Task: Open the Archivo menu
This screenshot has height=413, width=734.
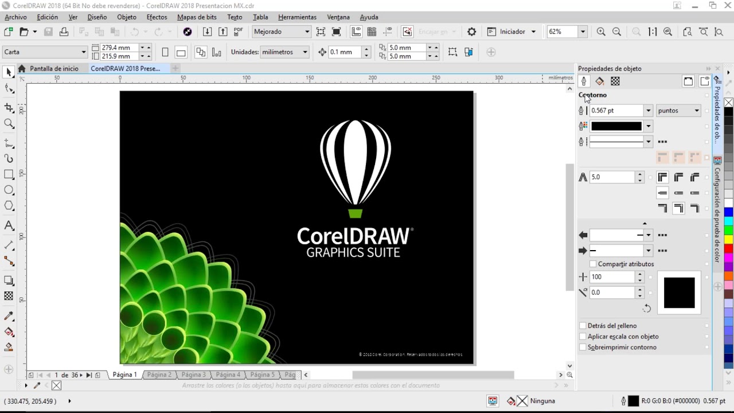Action: (x=15, y=17)
